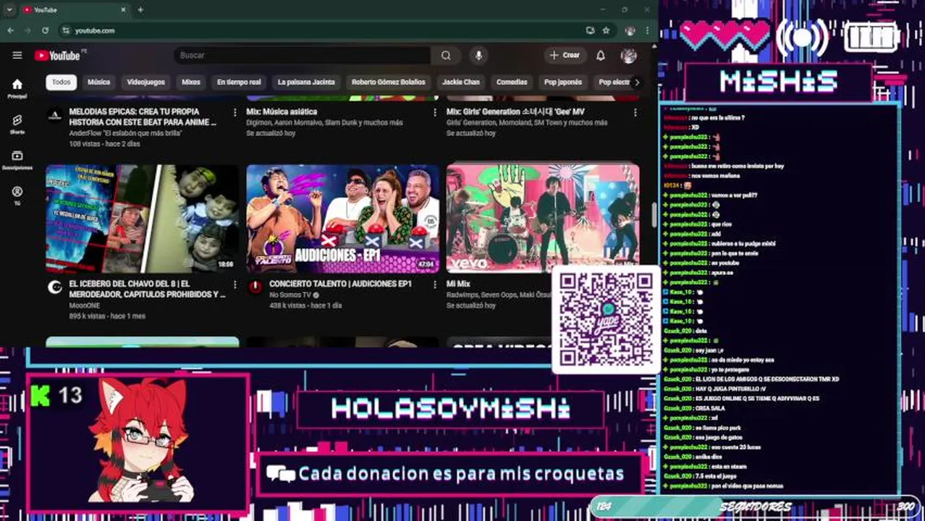Open Suscripciones in the sidebar
The height and width of the screenshot is (521, 925).
tap(17, 160)
